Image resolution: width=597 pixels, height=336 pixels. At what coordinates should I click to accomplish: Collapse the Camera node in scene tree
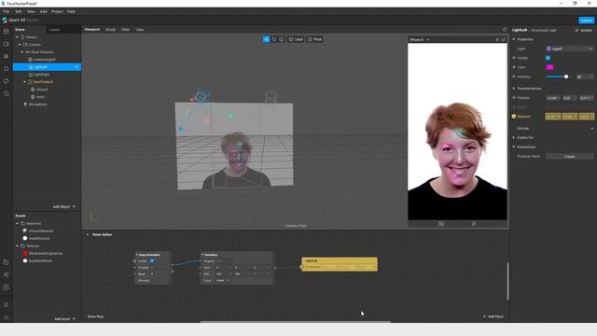pos(20,45)
